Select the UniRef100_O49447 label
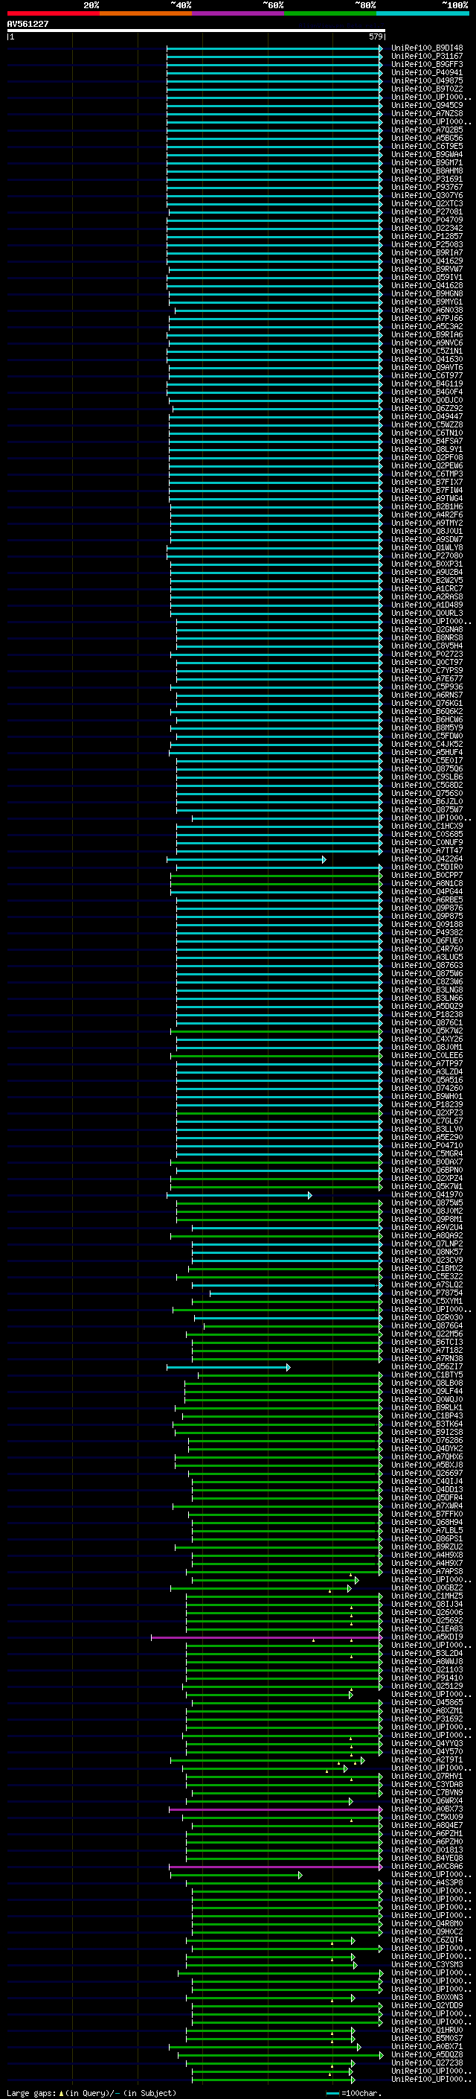The image size is (476, 2099). click(427, 416)
